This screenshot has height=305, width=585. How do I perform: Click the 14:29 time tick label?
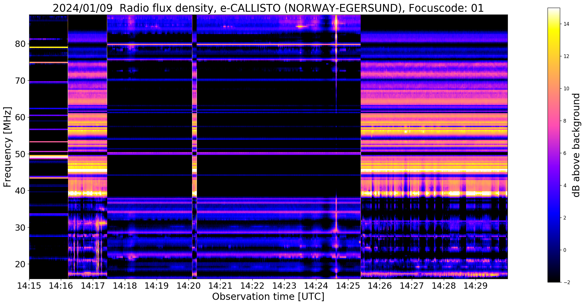click(x=476, y=286)
